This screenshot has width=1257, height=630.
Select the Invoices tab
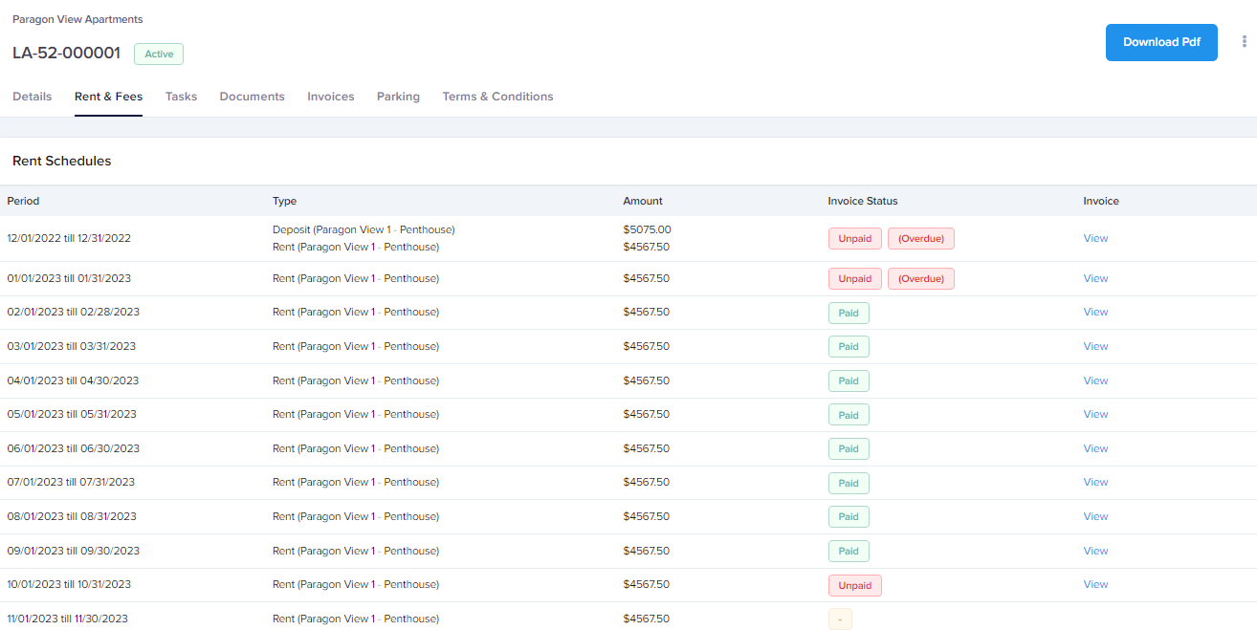331,97
